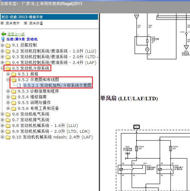Click folder icon of 9.3 entry
190x191 pixels.
click(8, 57)
